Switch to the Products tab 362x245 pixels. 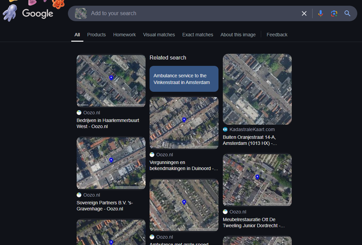pyautogui.click(x=96, y=35)
